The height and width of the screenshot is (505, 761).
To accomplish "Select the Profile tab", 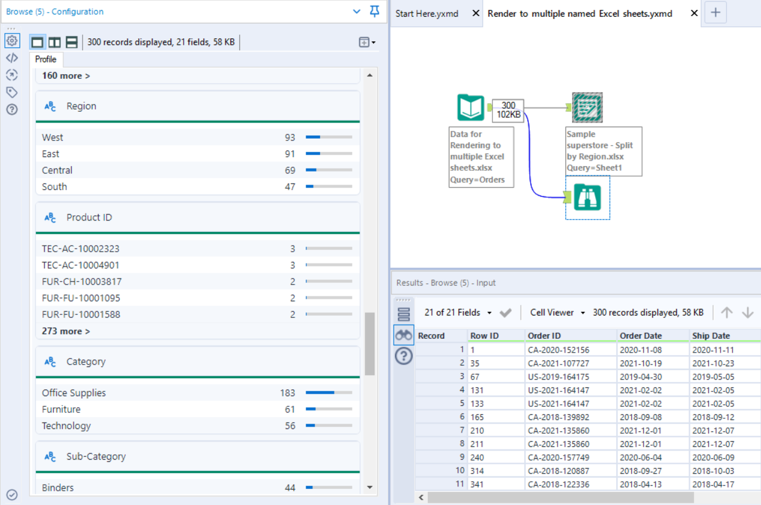I will click(x=45, y=59).
